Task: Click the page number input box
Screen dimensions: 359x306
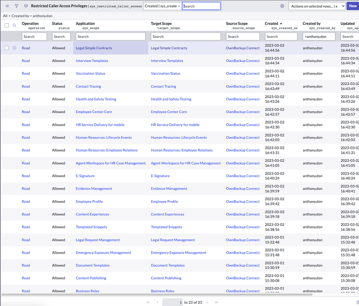Action: [172, 302]
